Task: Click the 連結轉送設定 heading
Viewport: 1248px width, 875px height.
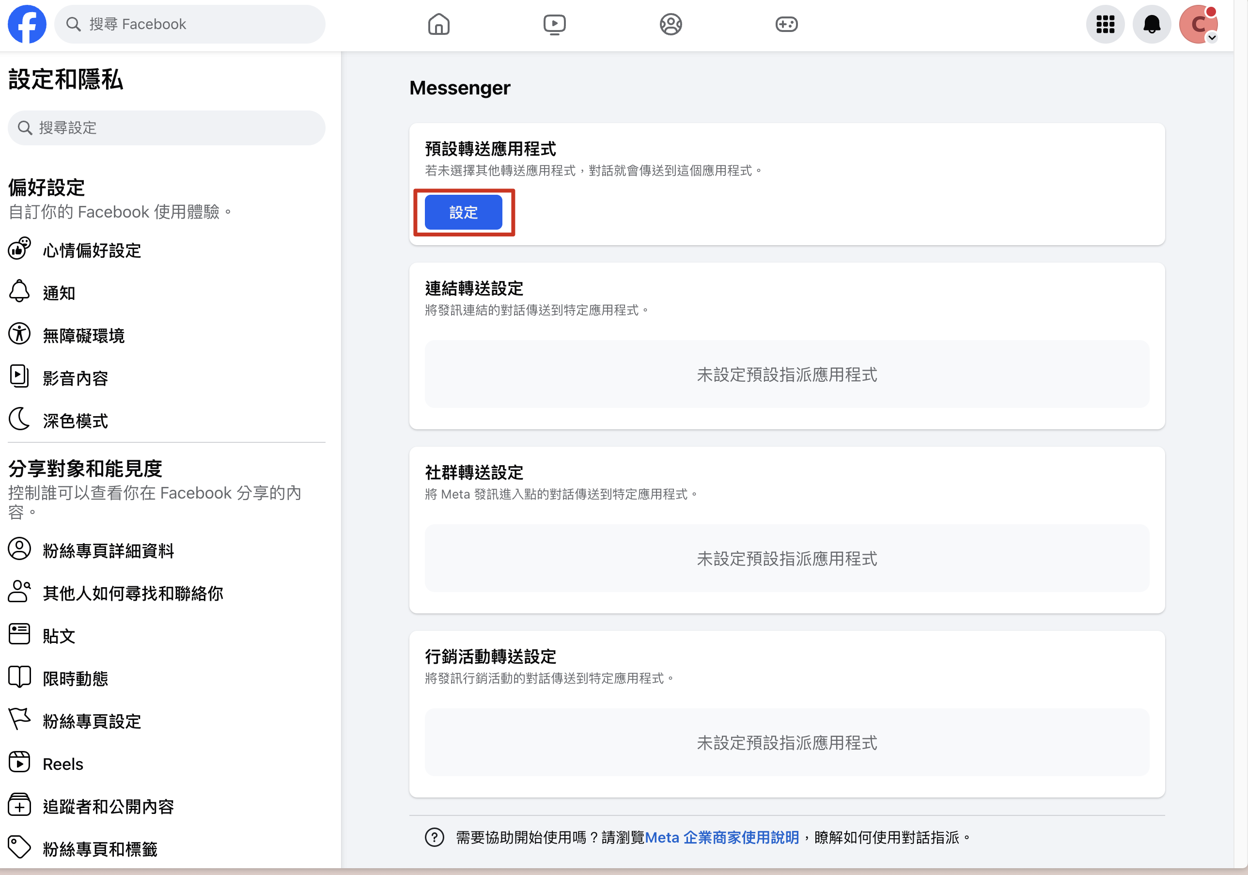Action: [x=474, y=288]
